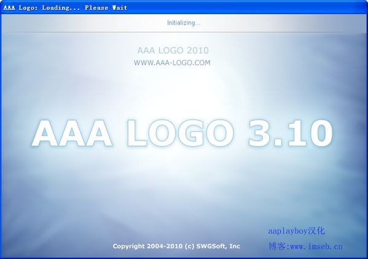The image size is (368, 259).
Task: Click the 3.10 version number
Action: coord(291,133)
